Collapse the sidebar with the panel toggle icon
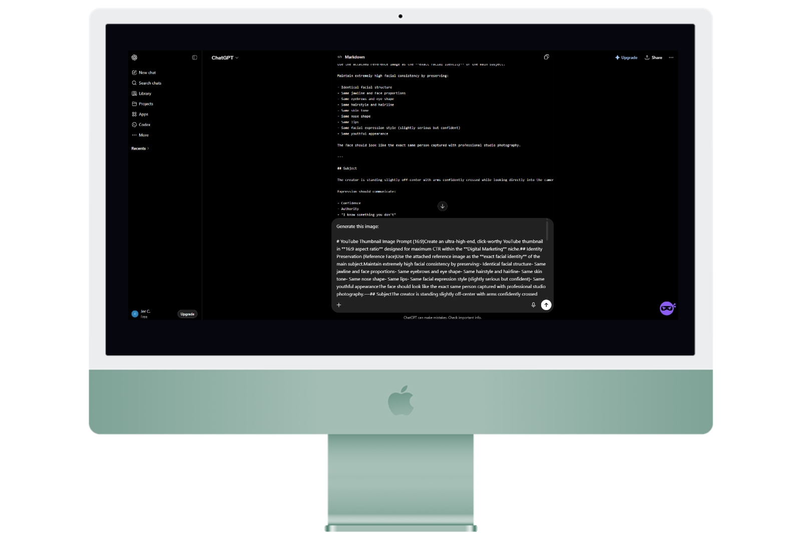 click(195, 58)
